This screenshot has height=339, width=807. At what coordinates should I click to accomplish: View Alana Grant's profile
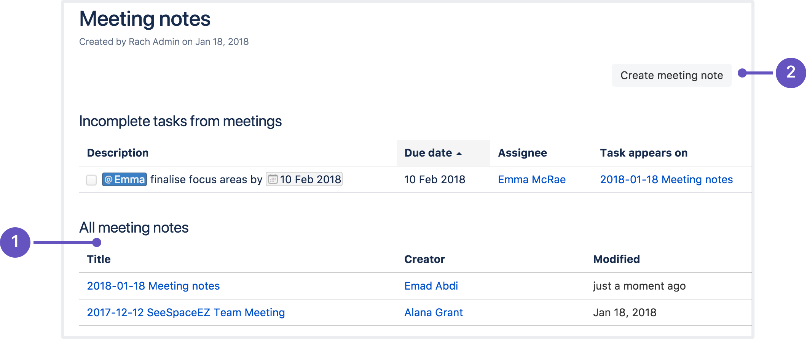click(x=433, y=312)
